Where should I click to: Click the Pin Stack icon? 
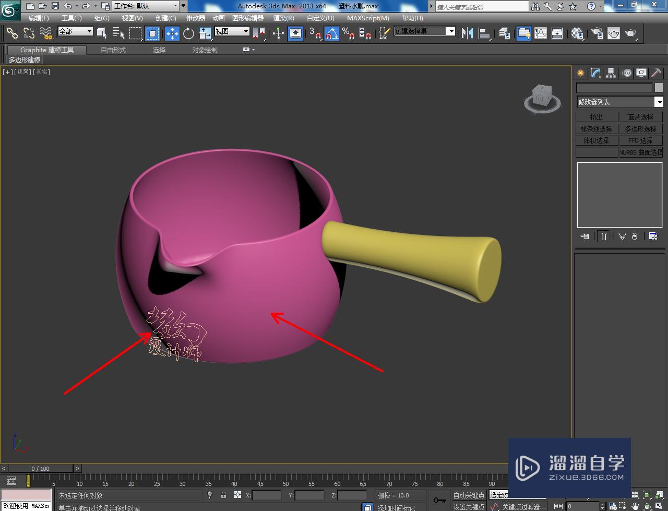click(x=584, y=236)
